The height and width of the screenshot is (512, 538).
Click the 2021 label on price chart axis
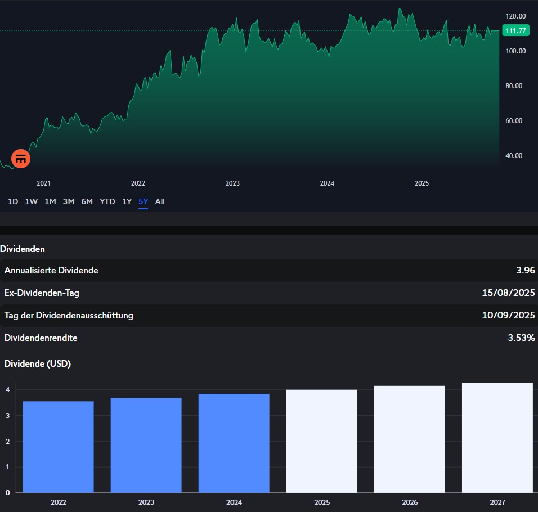pyautogui.click(x=43, y=183)
